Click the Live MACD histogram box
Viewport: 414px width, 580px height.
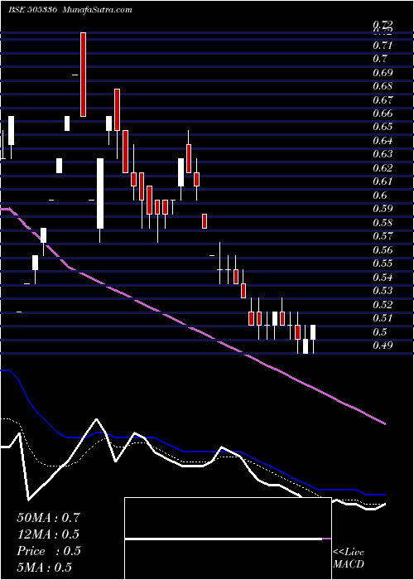point(228,539)
